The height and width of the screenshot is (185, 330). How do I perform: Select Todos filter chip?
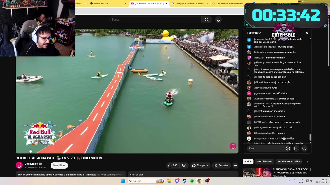tap(248, 162)
